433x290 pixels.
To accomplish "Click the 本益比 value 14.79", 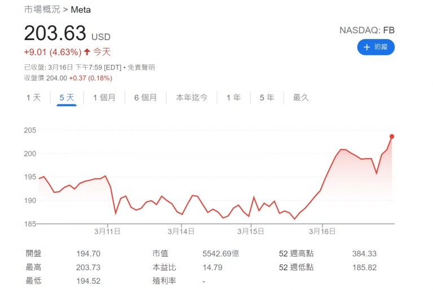I will click(x=213, y=267).
